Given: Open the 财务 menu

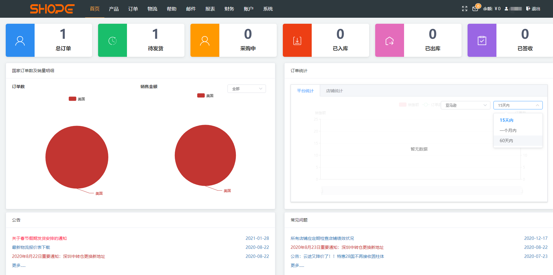Looking at the screenshot, I should [x=229, y=9].
